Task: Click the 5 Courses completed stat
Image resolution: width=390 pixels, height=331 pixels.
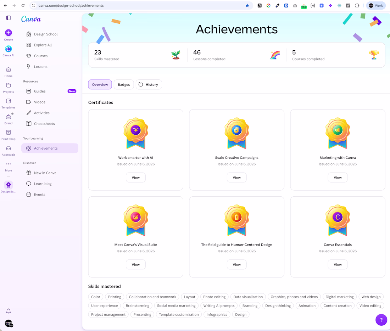Action: point(308,55)
